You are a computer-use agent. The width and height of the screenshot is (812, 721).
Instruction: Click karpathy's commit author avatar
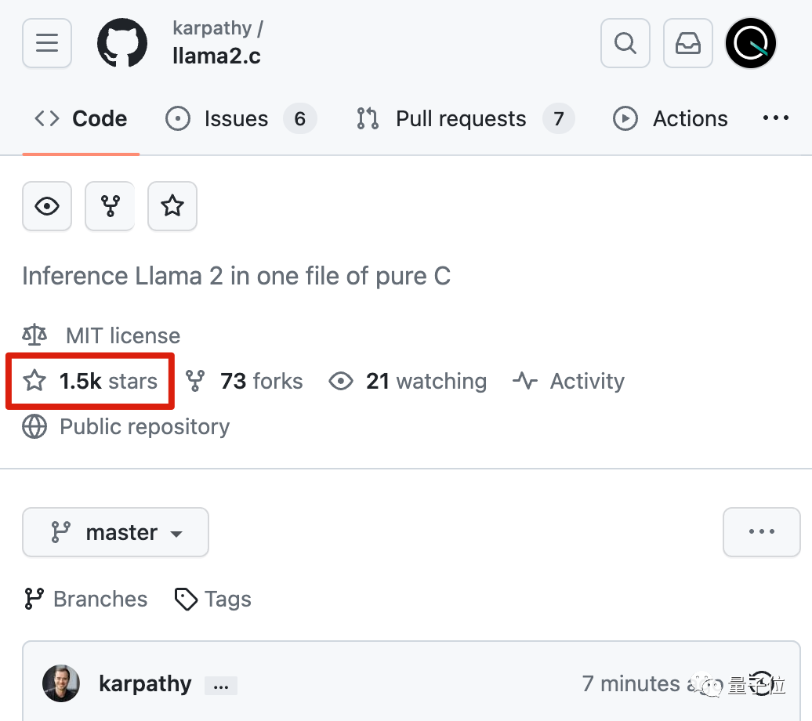click(61, 683)
